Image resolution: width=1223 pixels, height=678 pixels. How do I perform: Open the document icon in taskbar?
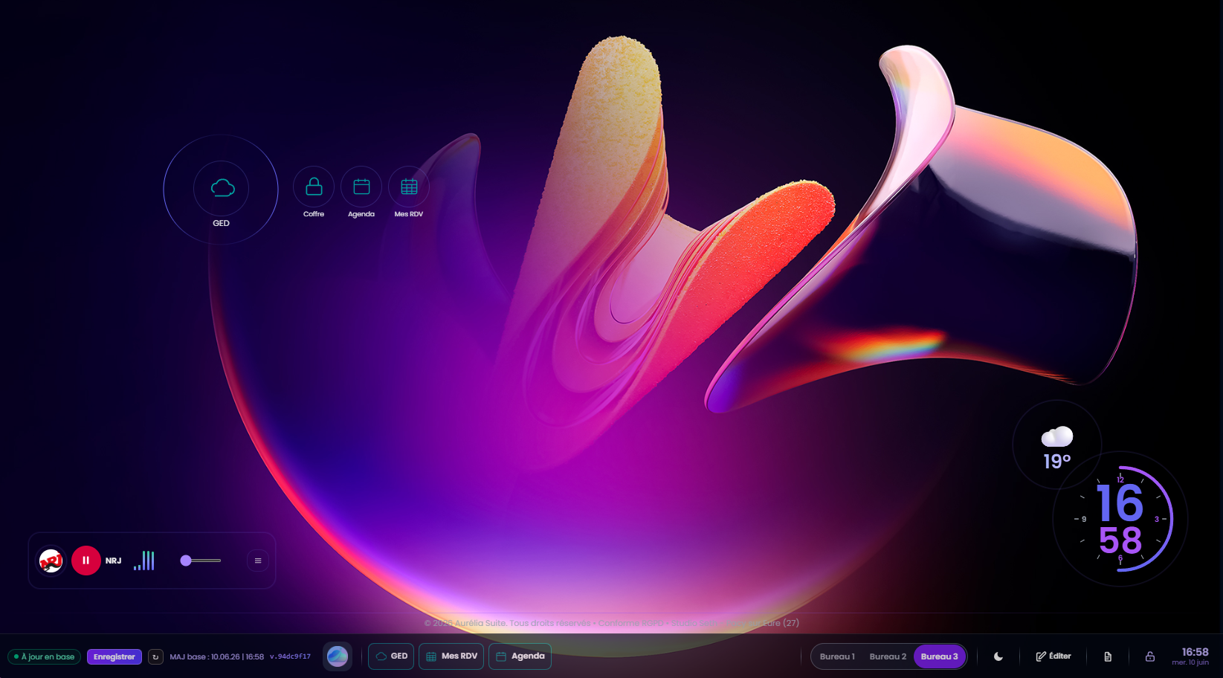click(1108, 656)
